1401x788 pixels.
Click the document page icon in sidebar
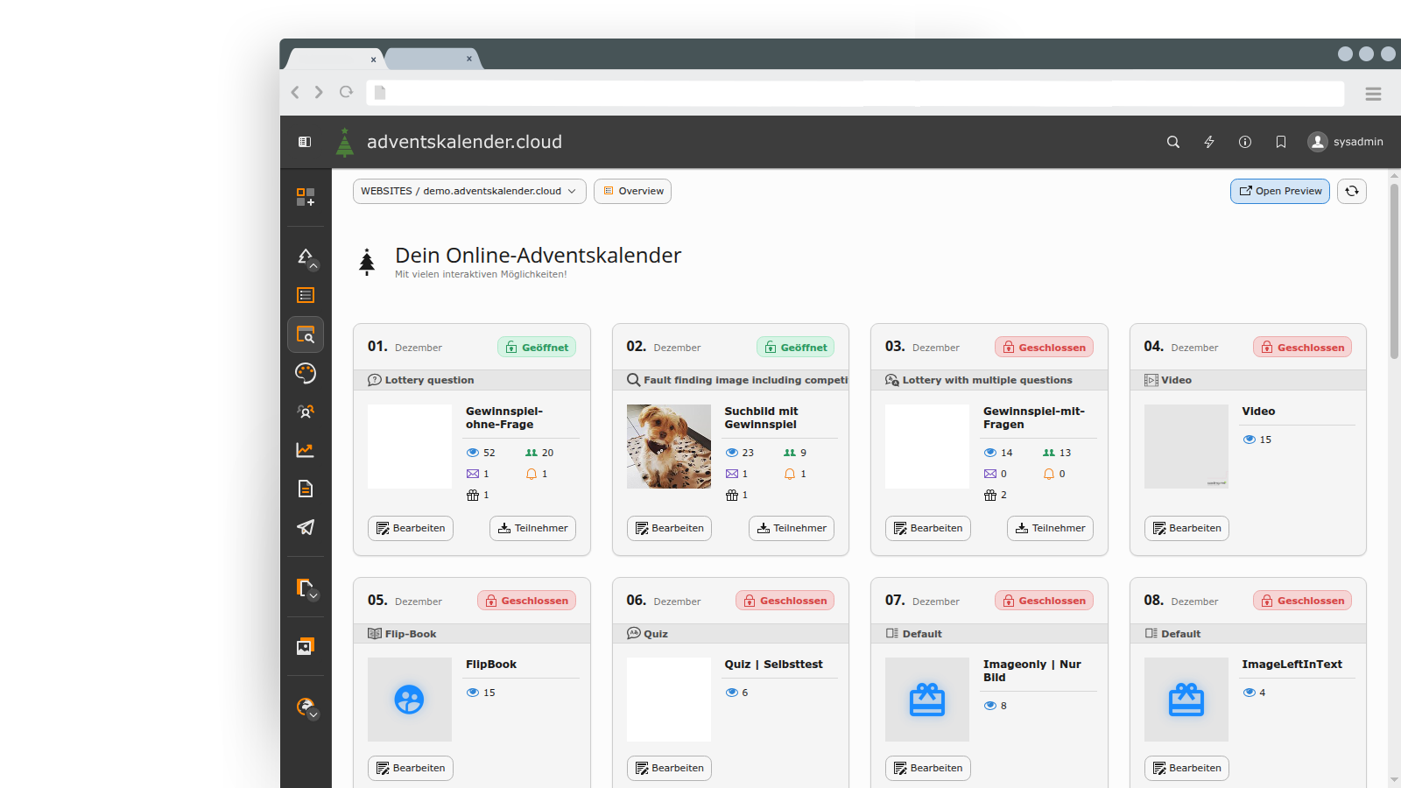(306, 489)
